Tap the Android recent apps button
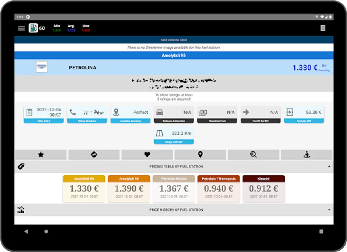The image size is (347, 252). click(321, 232)
